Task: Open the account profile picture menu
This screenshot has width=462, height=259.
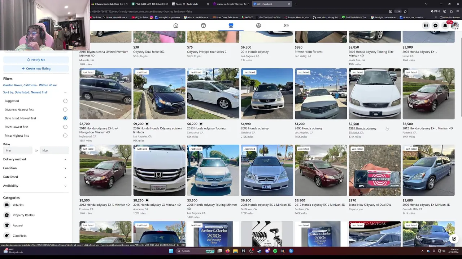Action: pos(454,26)
